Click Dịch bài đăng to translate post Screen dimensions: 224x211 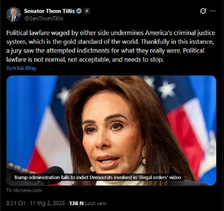click(x=21, y=68)
